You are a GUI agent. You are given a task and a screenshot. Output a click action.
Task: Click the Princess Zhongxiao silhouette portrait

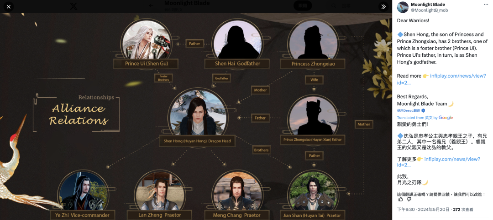(x=312, y=39)
